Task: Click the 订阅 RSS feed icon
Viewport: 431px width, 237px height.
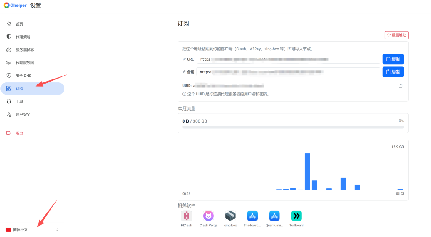Action: [9, 88]
